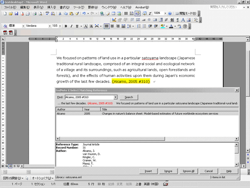This screenshot has height=188, width=250.
Task: Click the Help button in EndNote dialog
Action: click(229, 171)
